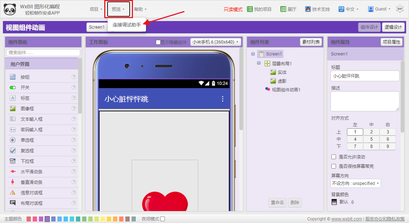
Task: Select the 虚影 image icon in component tree
Action: 273,81
